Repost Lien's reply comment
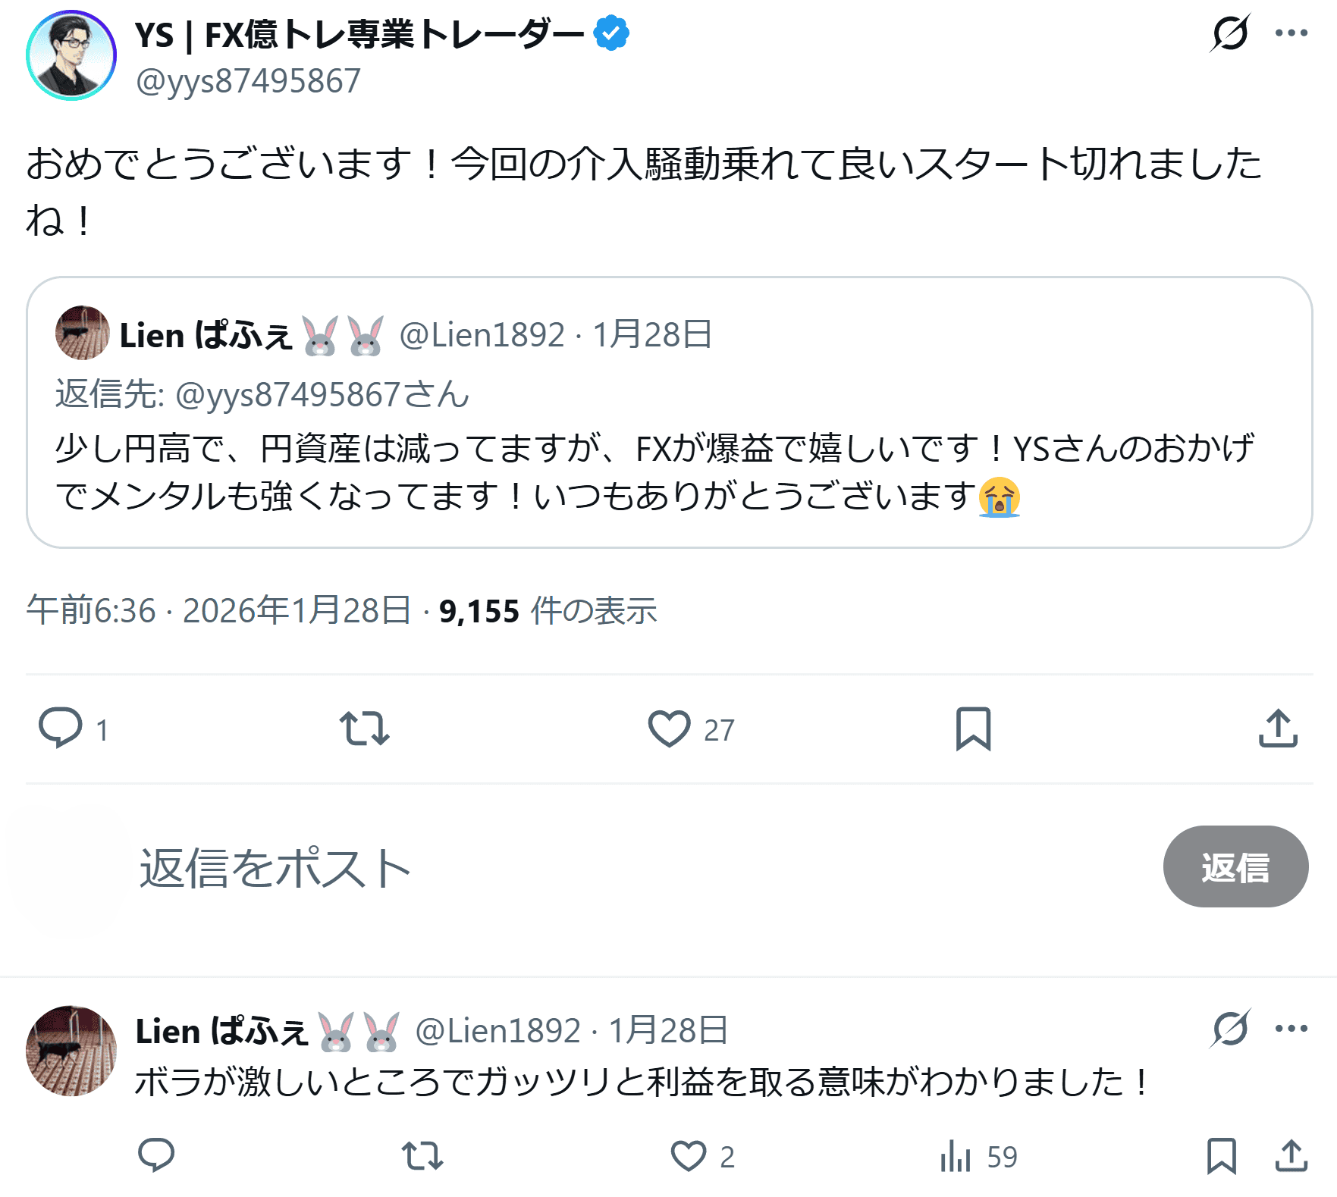Viewport: 1337px width, 1197px height. [422, 1156]
